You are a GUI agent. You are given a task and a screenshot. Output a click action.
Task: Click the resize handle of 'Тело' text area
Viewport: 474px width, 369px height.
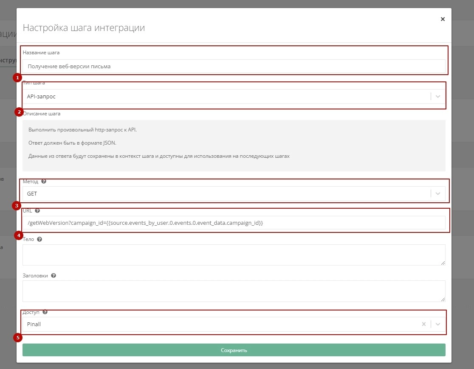tap(443, 263)
